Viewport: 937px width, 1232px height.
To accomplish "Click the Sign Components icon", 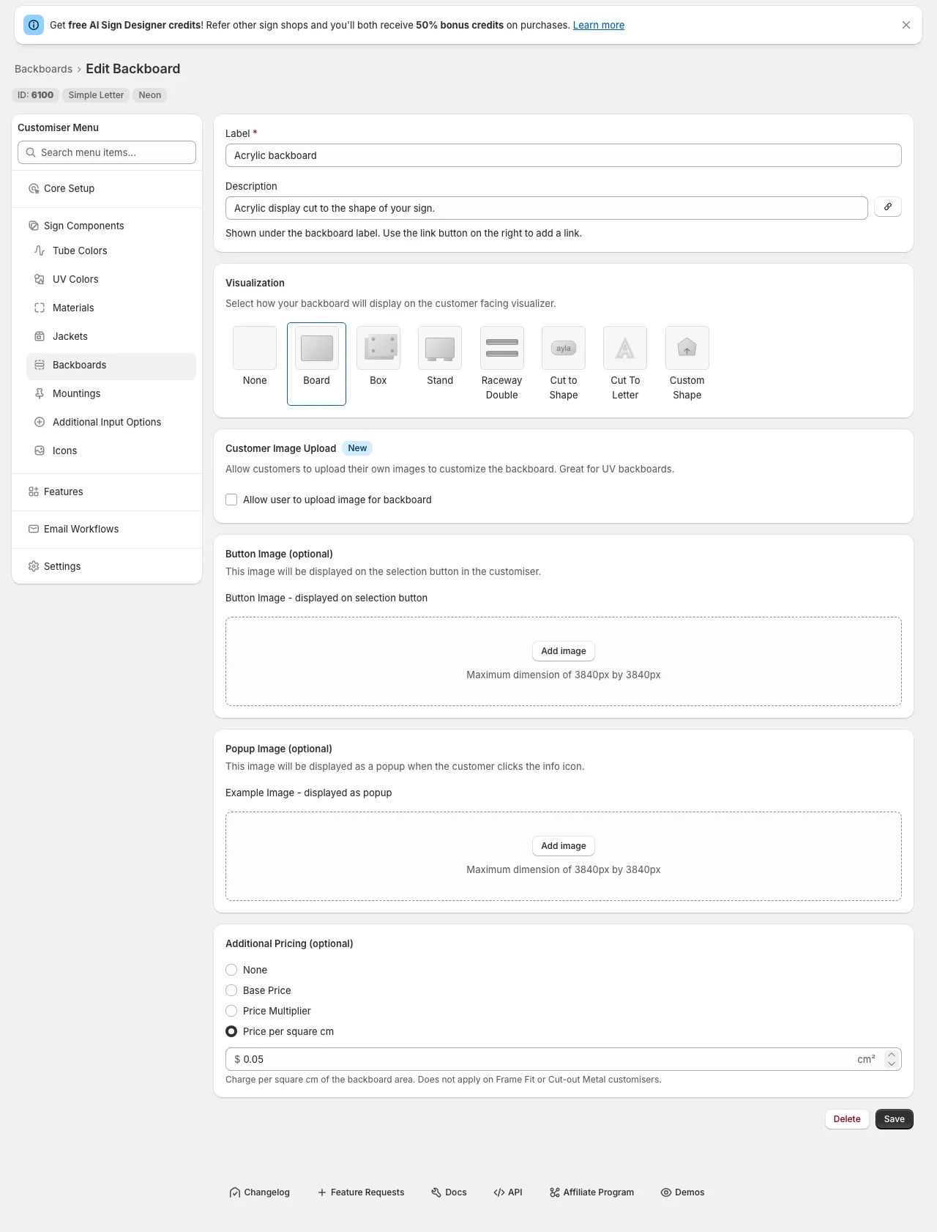I will (x=34, y=226).
